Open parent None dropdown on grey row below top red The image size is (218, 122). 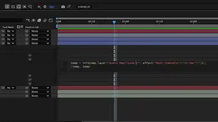point(40,35)
